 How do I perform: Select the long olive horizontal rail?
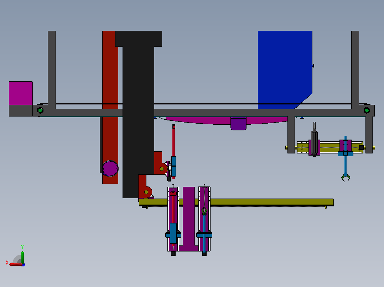(x=236, y=202)
